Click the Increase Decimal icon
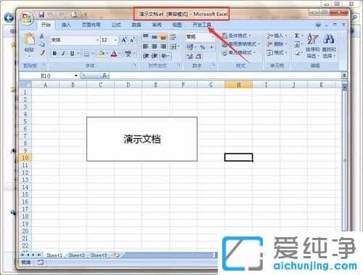This screenshot has height=275, width=363. [x=189, y=57]
